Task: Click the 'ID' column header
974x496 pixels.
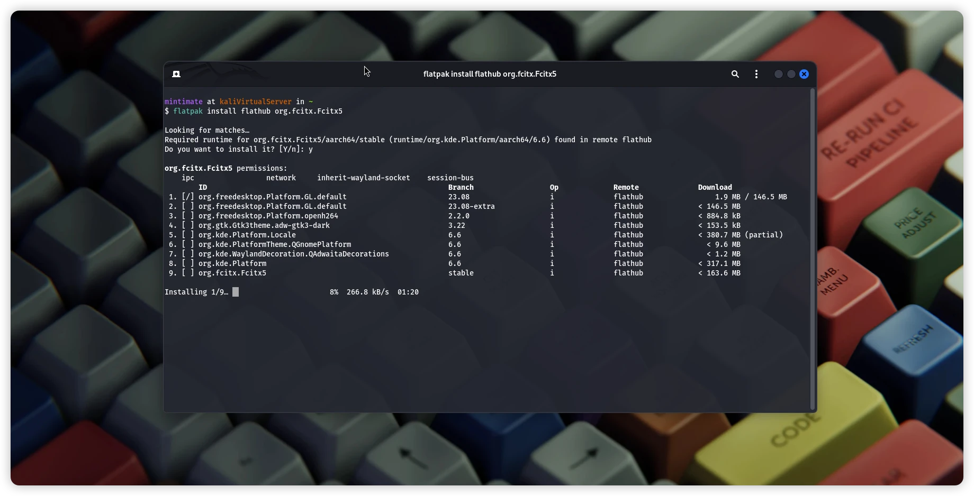Action: [203, 187]
